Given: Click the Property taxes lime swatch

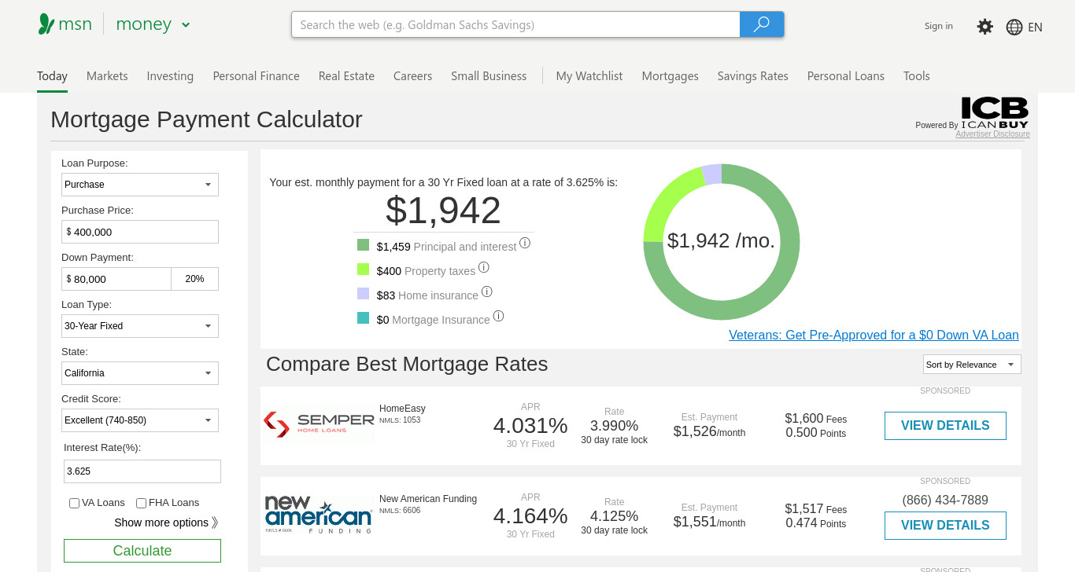Looking at the screenshot, I should tap(363, 269).
